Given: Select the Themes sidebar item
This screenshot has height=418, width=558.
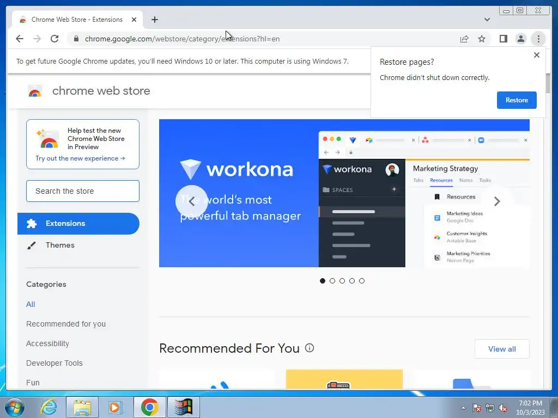Looking at the screenshot, I should point(78,245).
